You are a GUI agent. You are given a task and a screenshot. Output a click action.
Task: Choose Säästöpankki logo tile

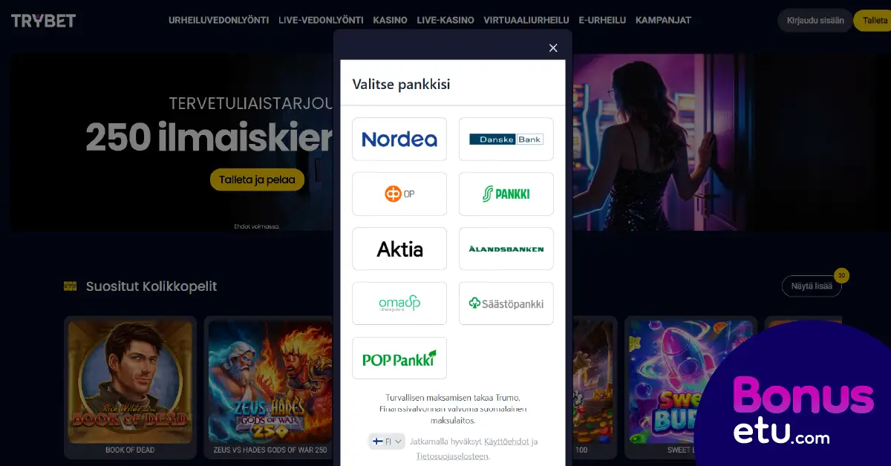(x=506, y=303)
